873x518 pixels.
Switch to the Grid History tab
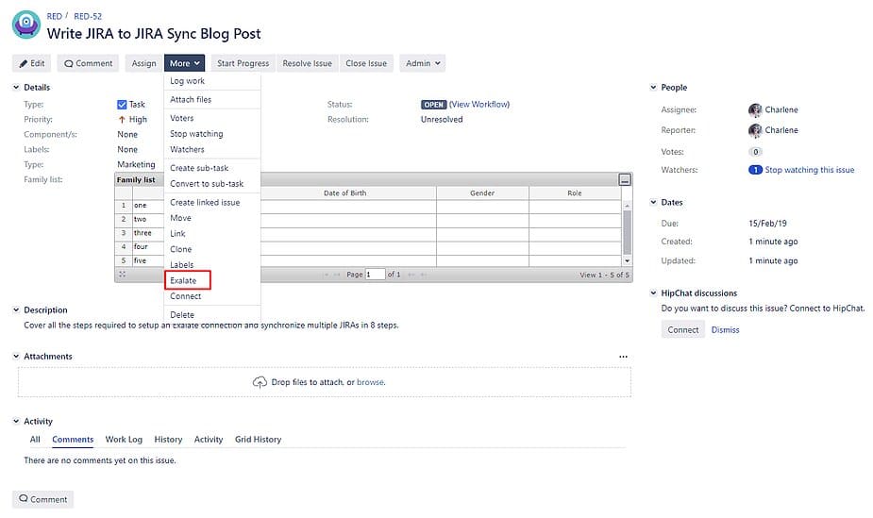(258, 440)
